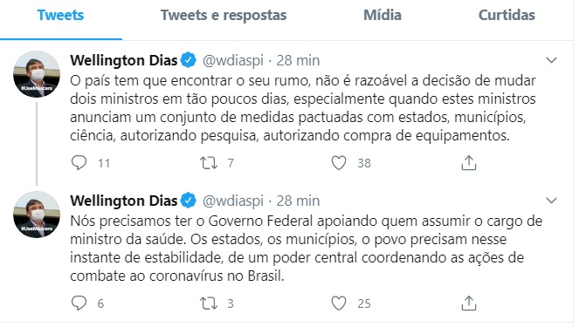Expand the second tweet's more-options chevron
Image resolution: width=579 pixels, height=327 pixels.
point(551,201)
